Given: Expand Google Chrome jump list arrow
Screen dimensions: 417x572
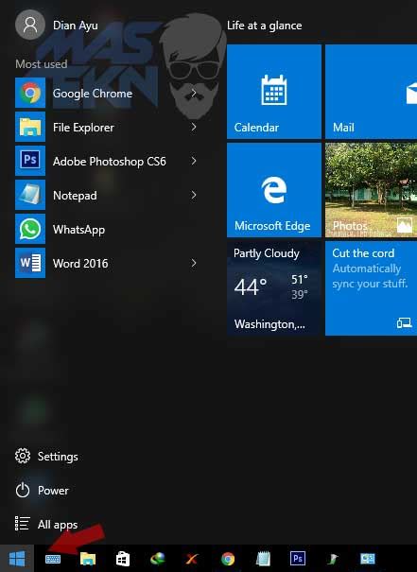Looking at the screenshot, I should coord(194,94).
